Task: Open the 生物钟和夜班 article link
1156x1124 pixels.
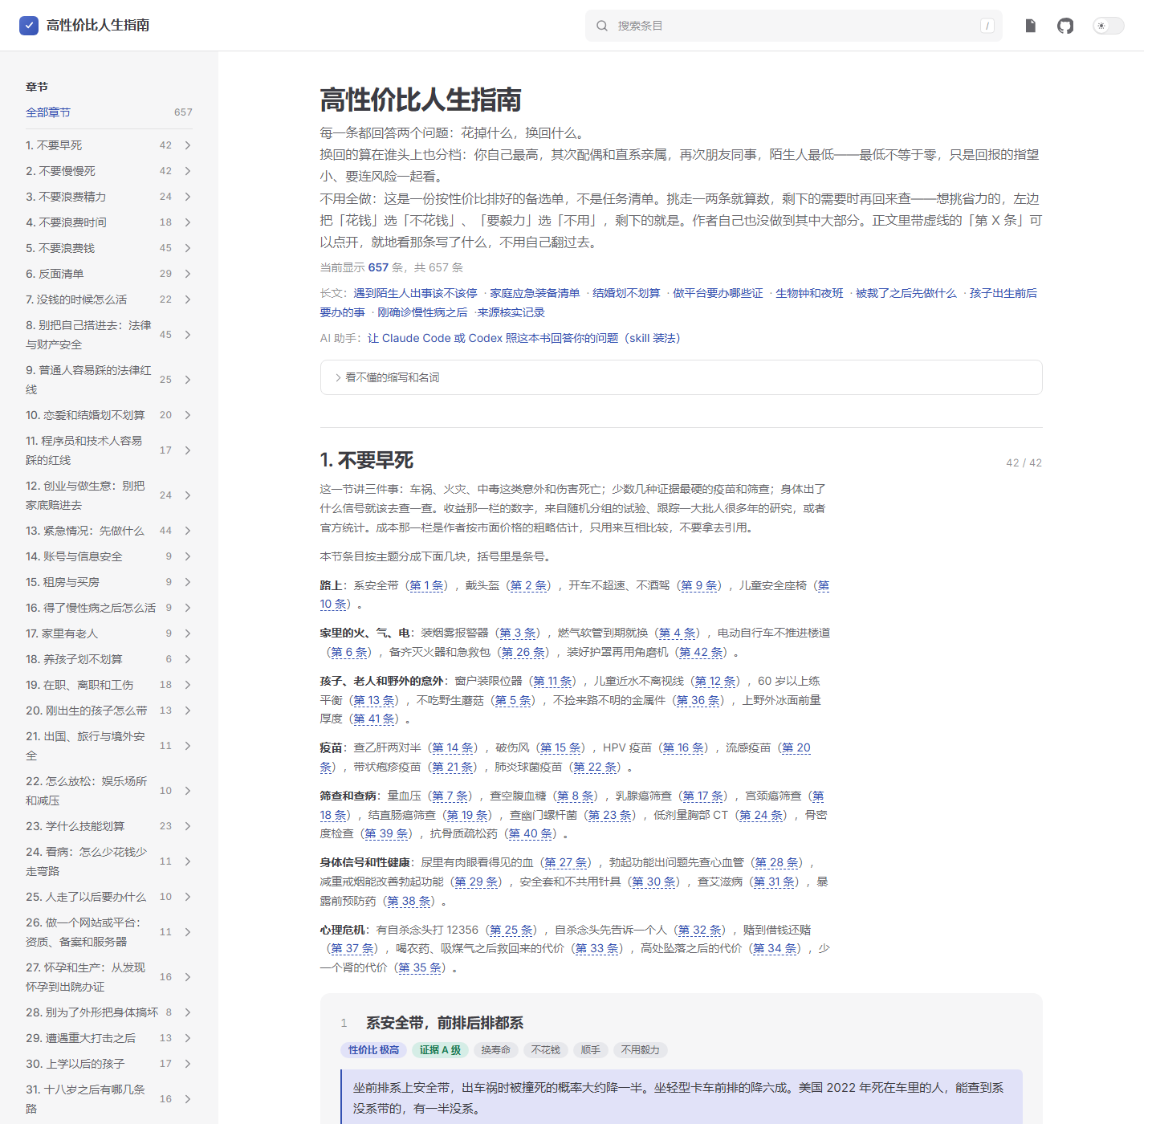Action: (x=809, y=293)
